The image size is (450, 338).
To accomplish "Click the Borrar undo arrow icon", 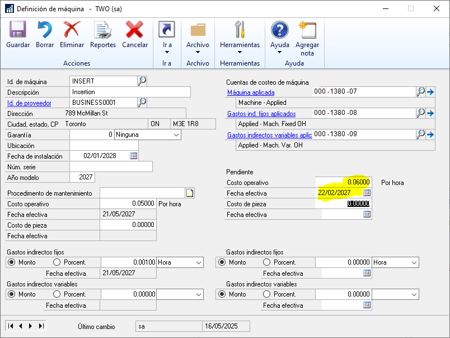I will point(44,34).
